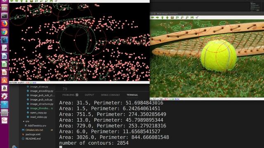Open Files manager from the Ubuntu dock
Viewport: 264px width, 148px height.
pos(5,8)
